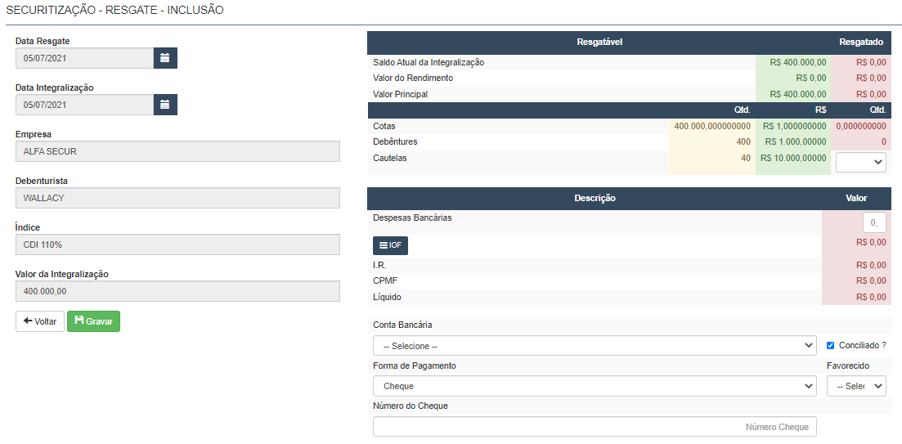Expand the Conta Bancária dropdown
Image resolution: width=902 pixels, height=444 pixels.
click(x=594, y=346)
